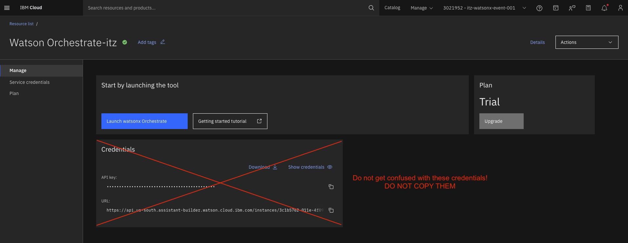Open Catalog in the top bar
This screenshot has height=243, width=628.
coord(392,8)
